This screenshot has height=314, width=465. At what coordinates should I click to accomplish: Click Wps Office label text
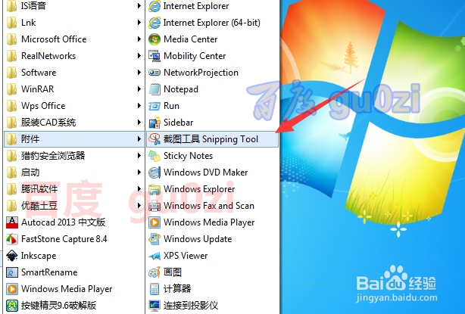coord(43,106)
